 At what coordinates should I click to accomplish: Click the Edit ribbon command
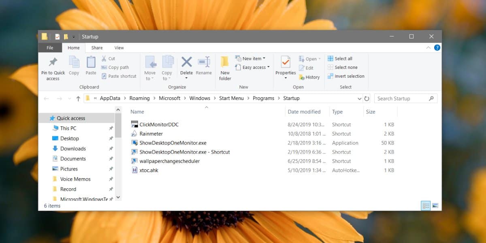point(306,68)
